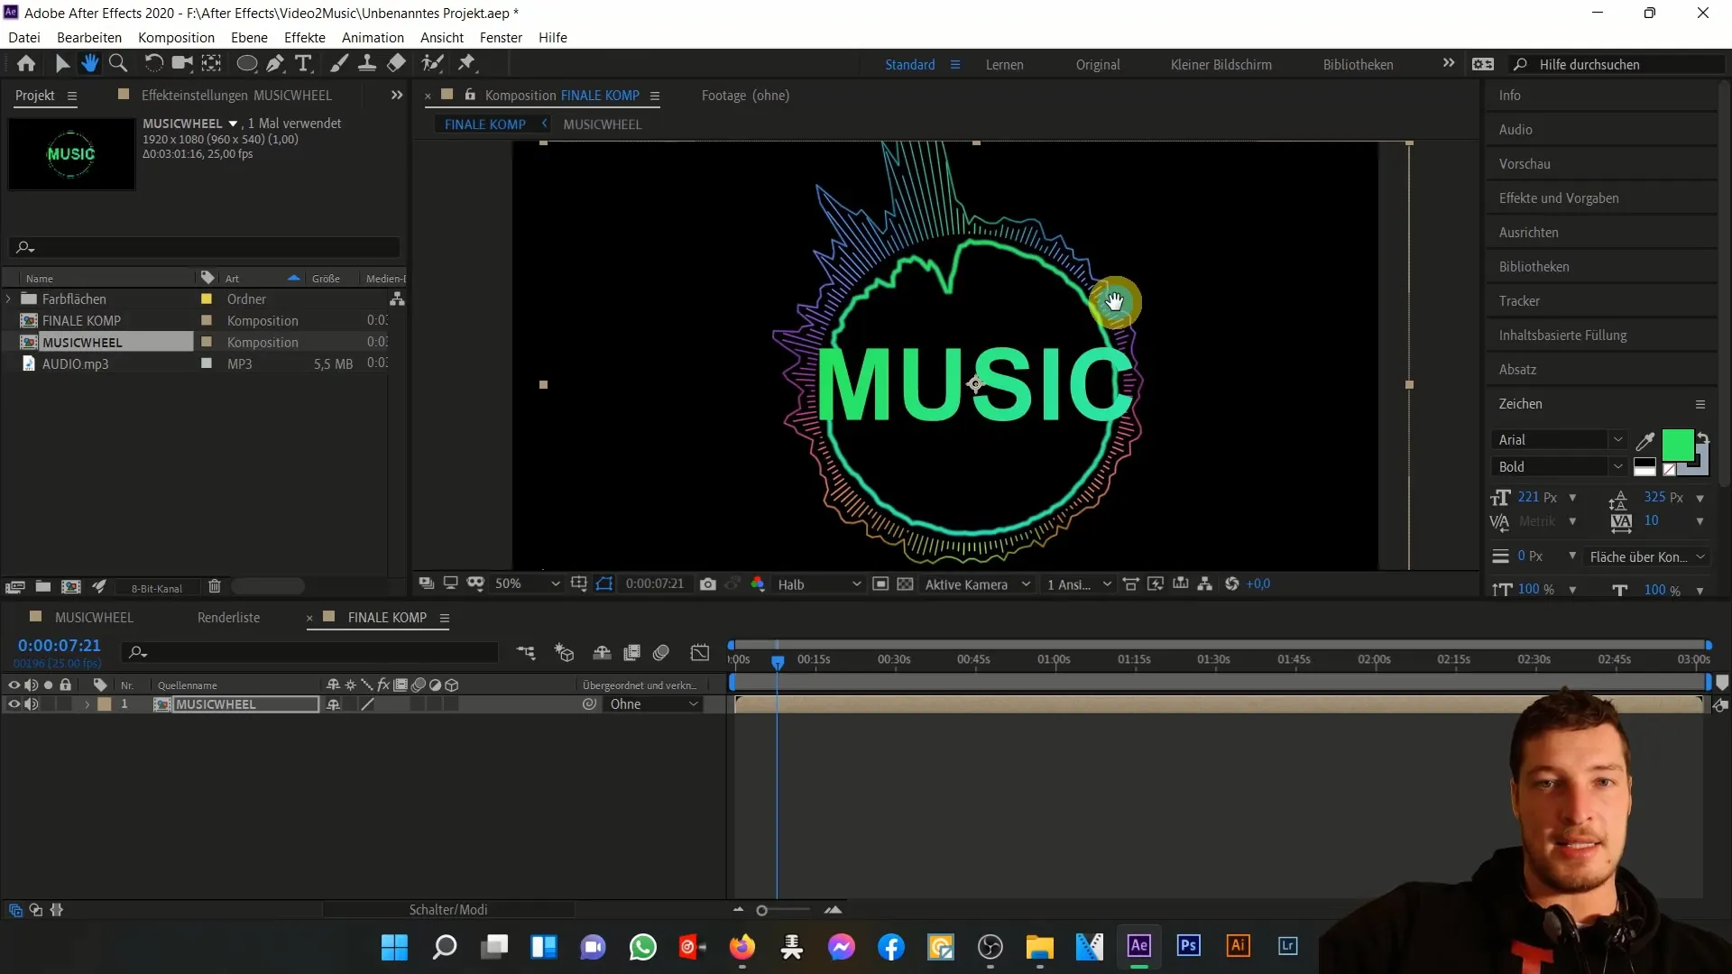Switch to MUSICWHEEL composition tab

(602, 124)
